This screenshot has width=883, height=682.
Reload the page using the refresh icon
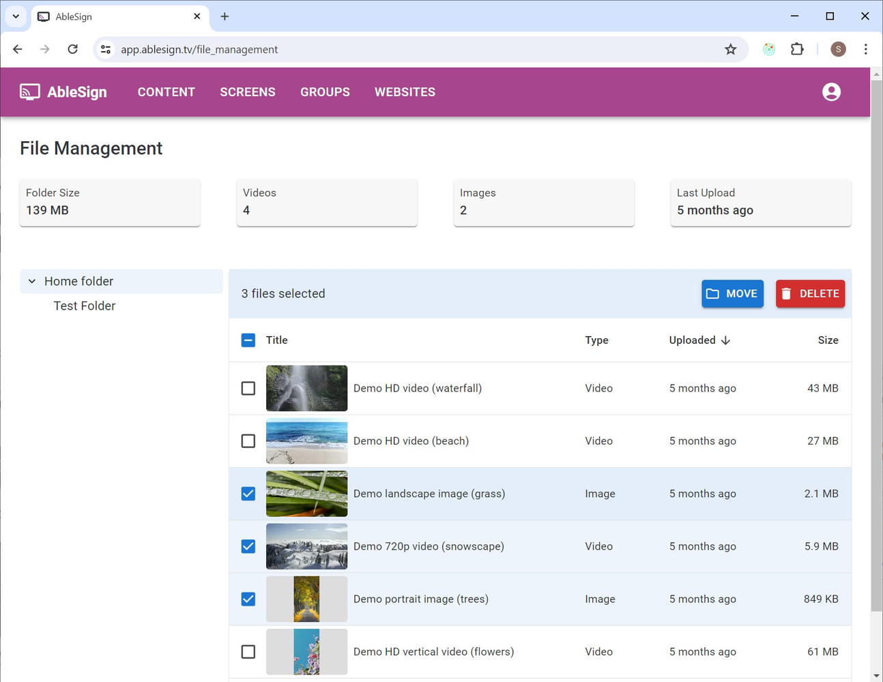pos(72,49)
